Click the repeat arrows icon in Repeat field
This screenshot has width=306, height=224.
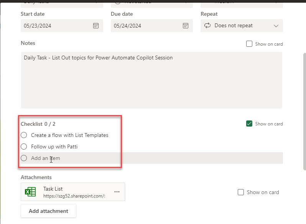(x=207, y=26)
